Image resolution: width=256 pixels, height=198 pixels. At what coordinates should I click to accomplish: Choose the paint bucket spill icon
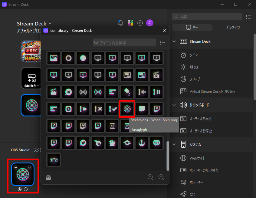pos(127,92)
